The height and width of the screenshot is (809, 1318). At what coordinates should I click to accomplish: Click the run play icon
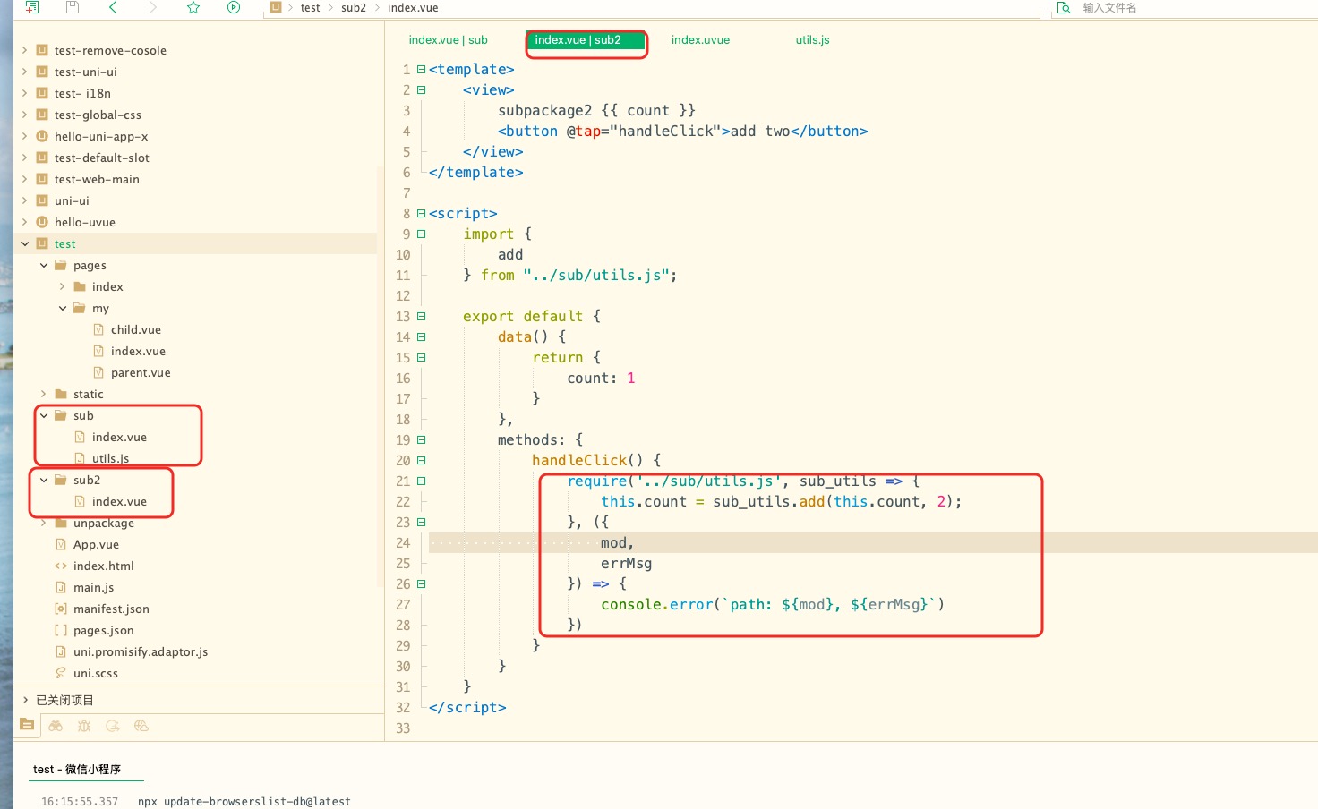234,7
